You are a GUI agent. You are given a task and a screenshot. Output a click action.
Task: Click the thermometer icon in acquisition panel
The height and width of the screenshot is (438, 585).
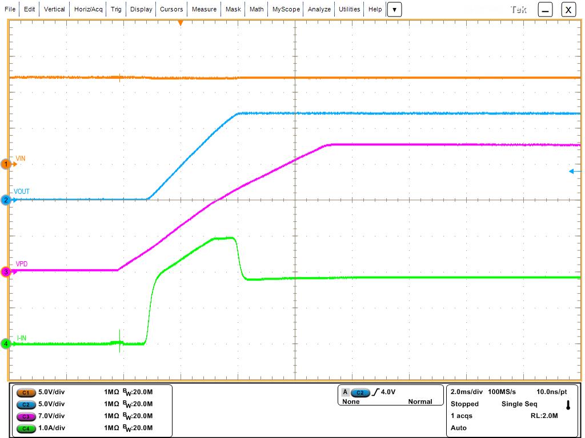coord(568,405)
